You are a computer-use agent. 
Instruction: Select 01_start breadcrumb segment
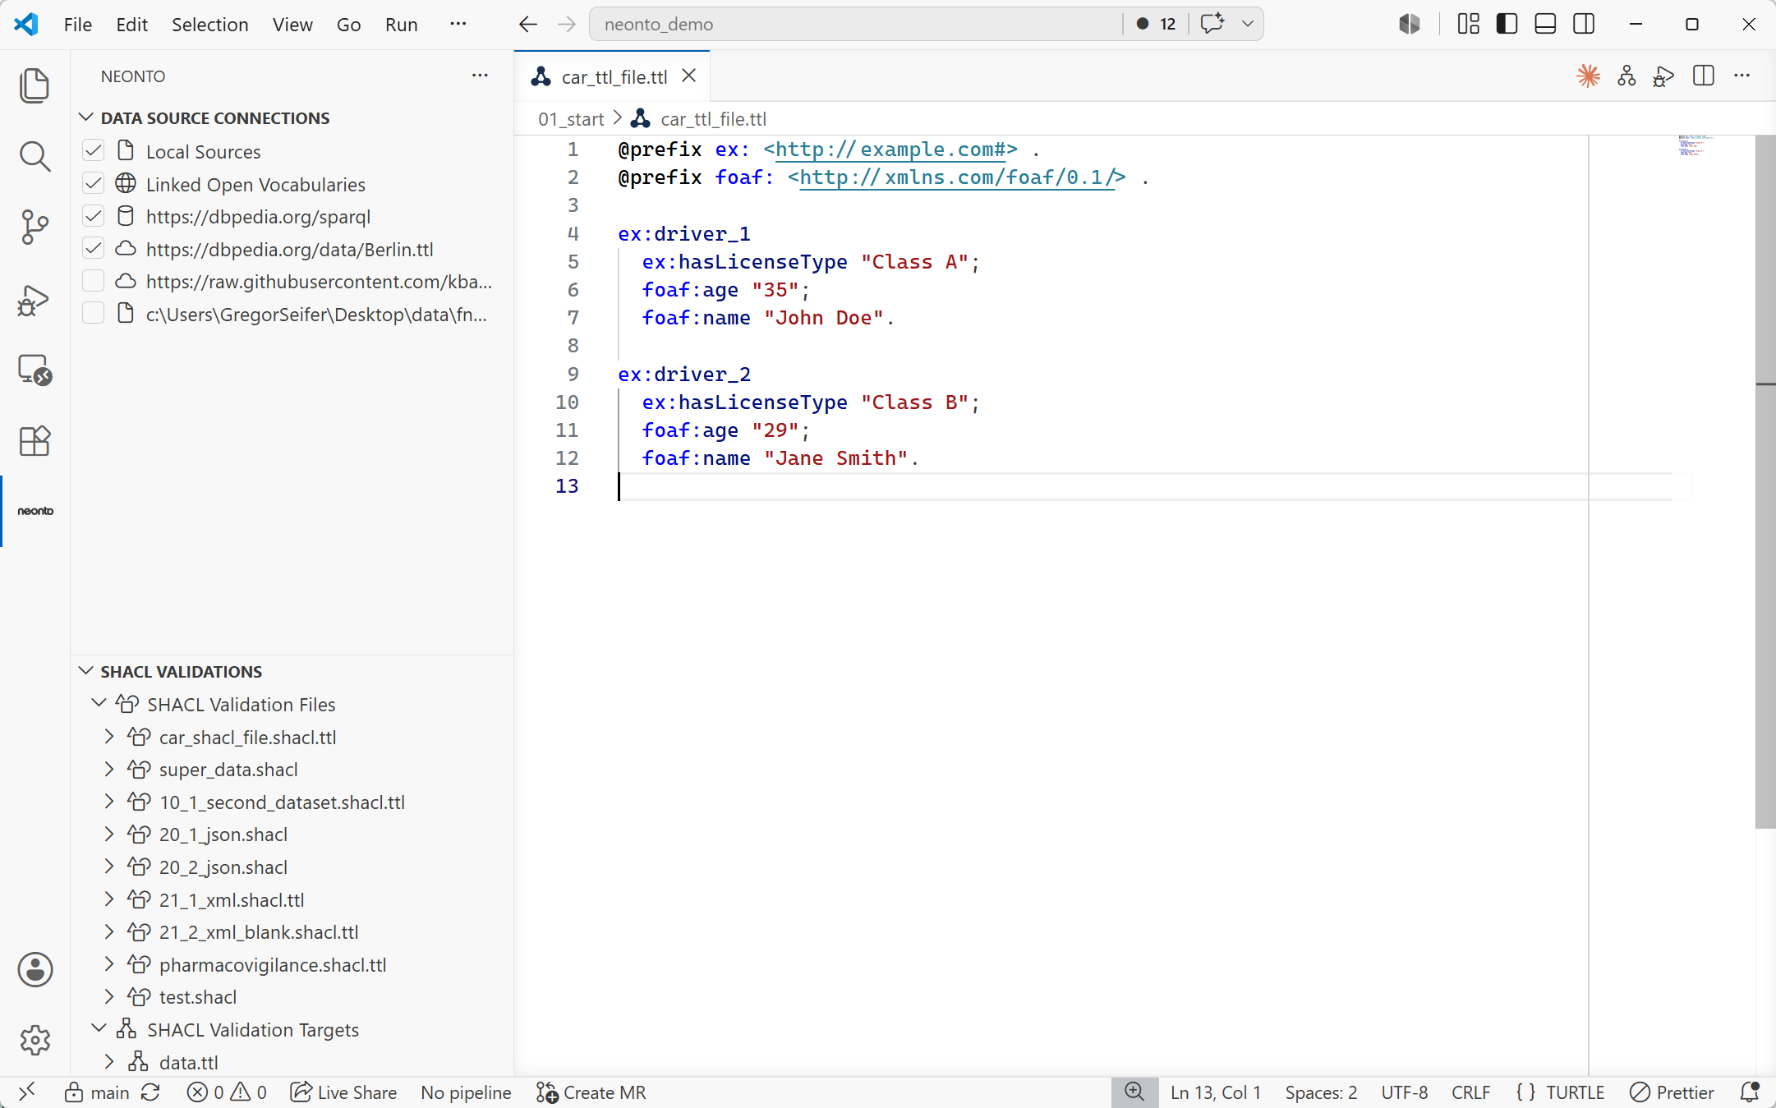(x=571, y=119)
